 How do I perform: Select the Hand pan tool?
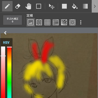tap(28, 6)
